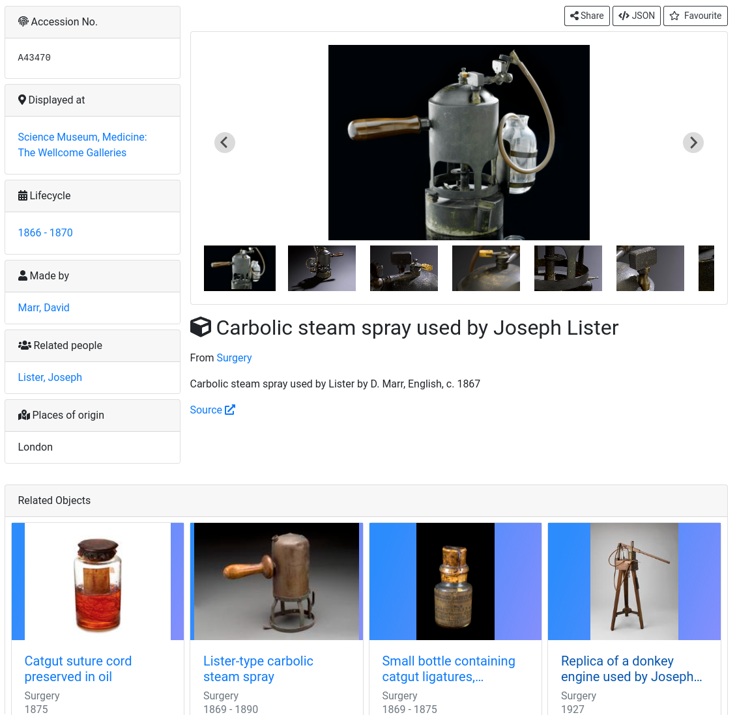This screenshot has width=737, height=715.
Task: Select sixth thumbnail showing block fitting
Action: [x=650, y=268]
